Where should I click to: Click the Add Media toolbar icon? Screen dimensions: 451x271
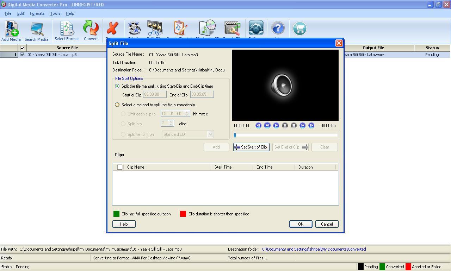(x=11, y=31)
